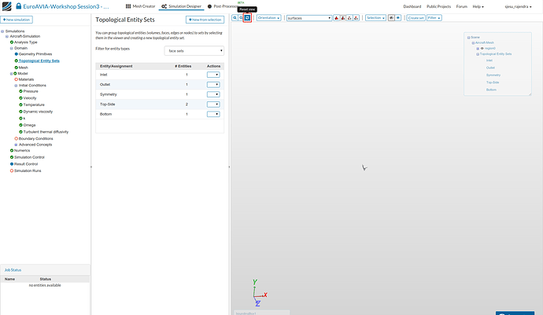Open the face sets entity type filter
This screenshot has width=543, height=315.
tap(194, 51)
